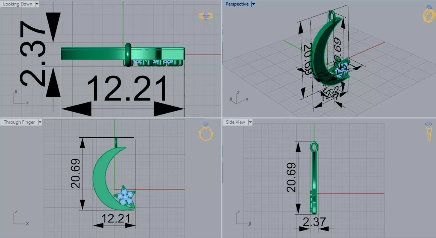Screen dimensions: 436x238
Task: Select the 2.37 dimension in Looking Down view
Action: pos(33,53)
